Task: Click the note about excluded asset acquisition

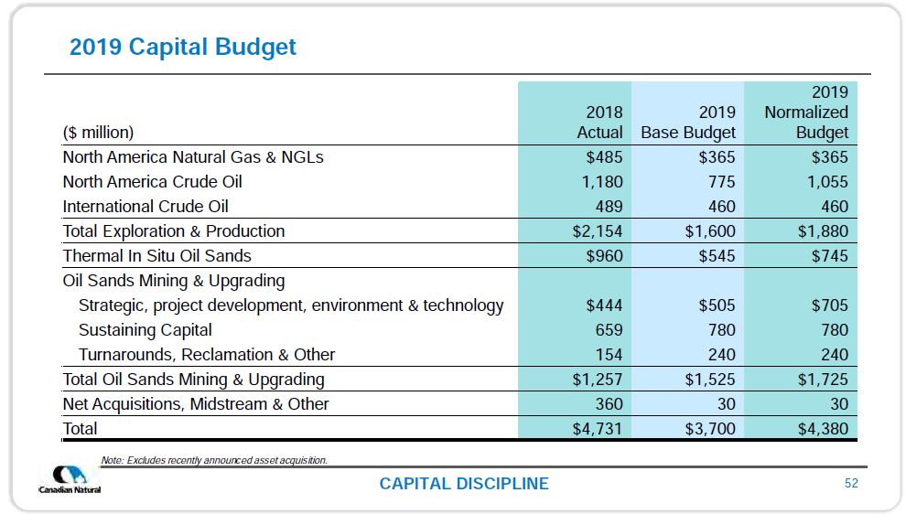Action: coord(214,460)
